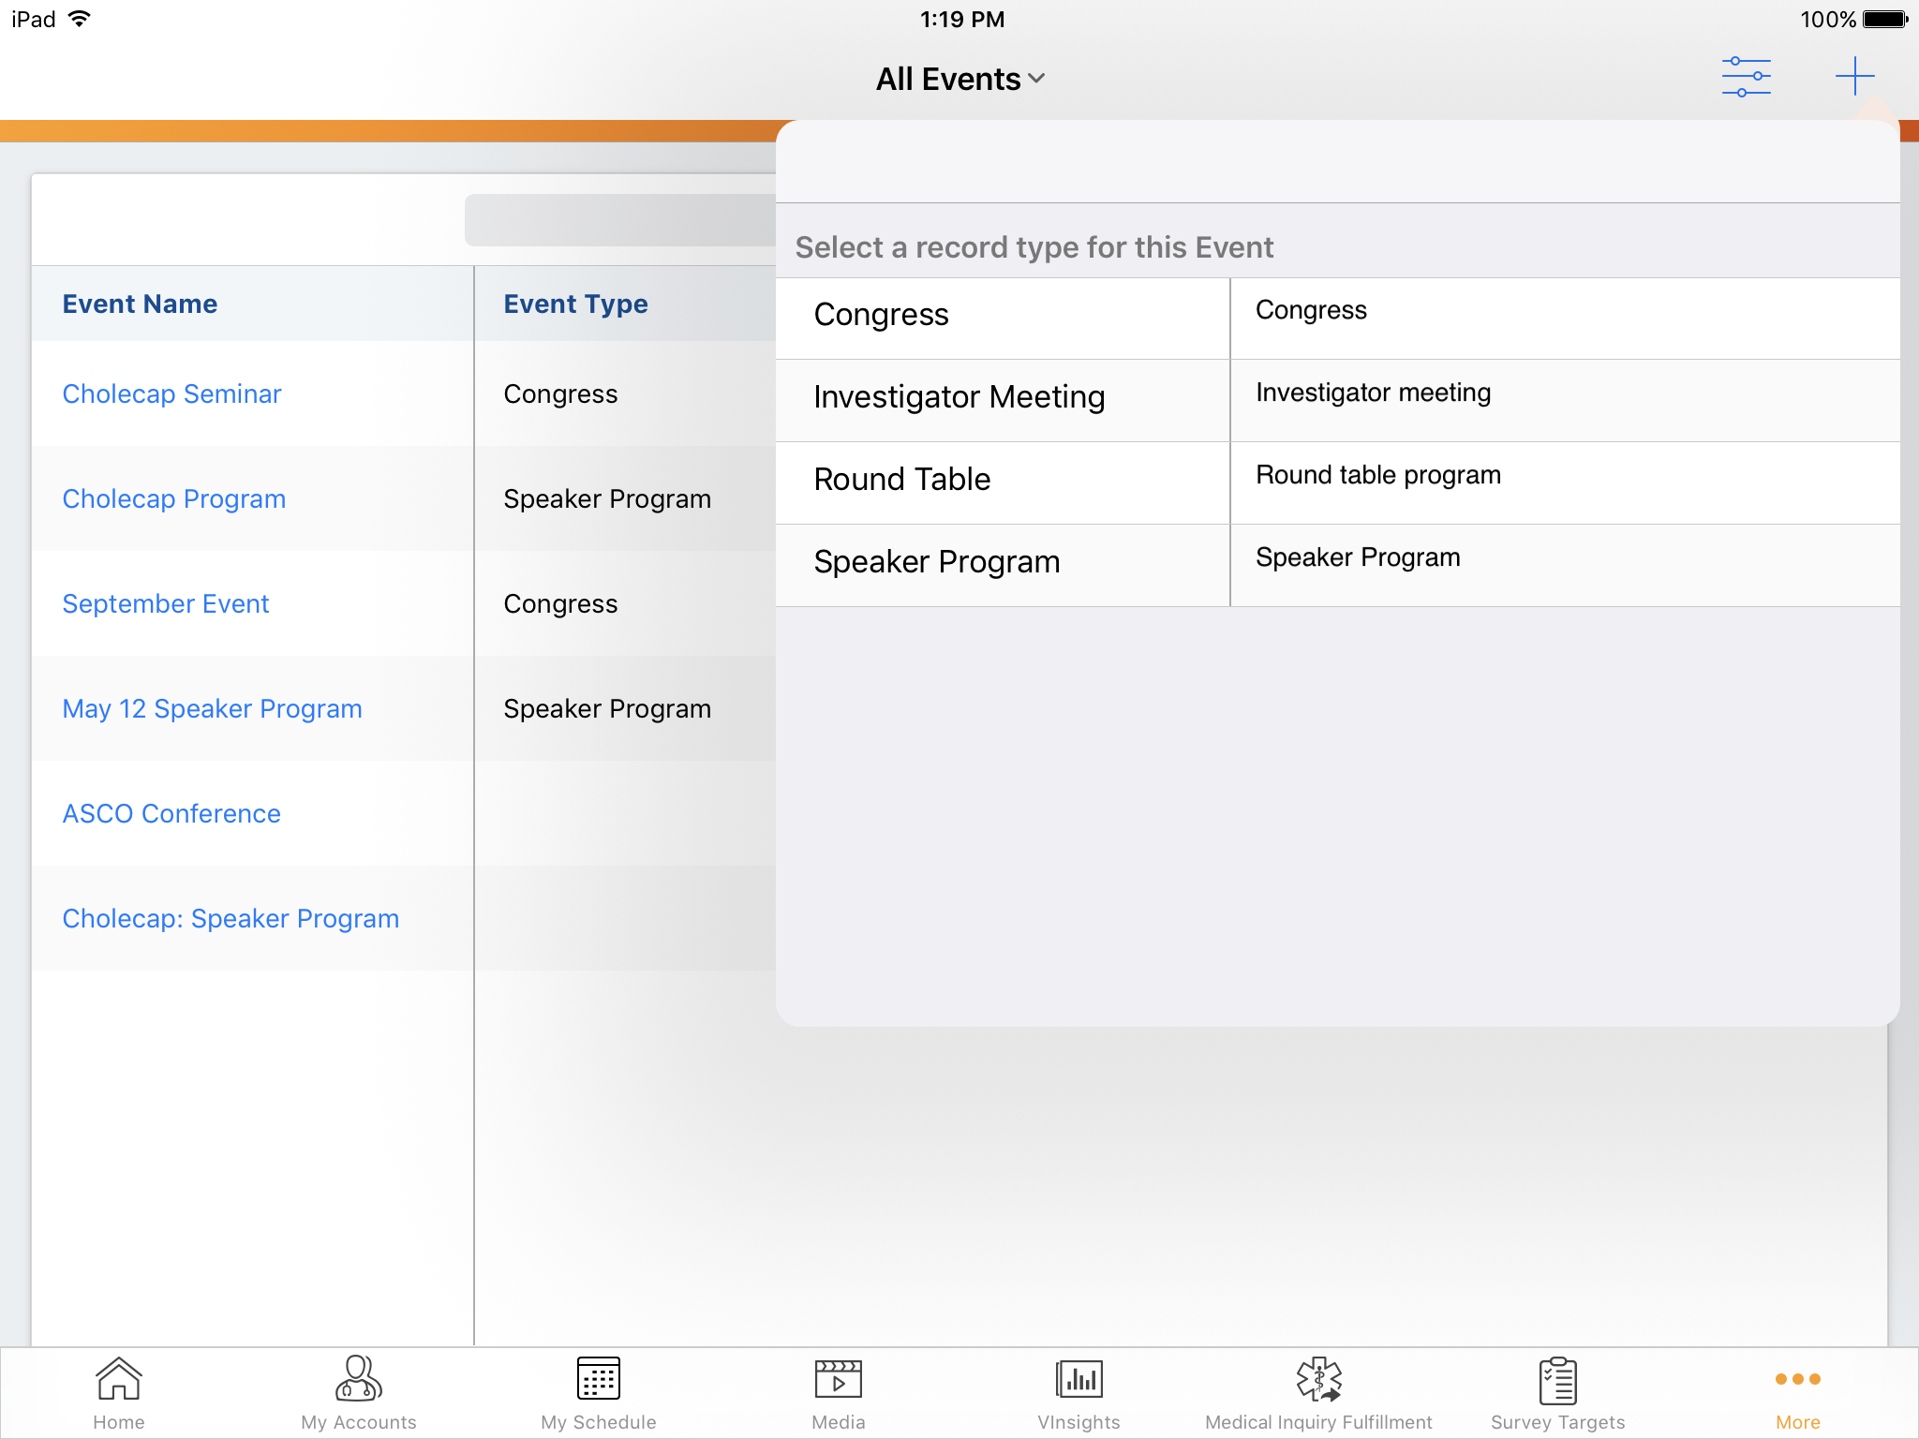1919x1439 pixels.
Task: Open ASCO Conference event link
Action: pyautogui.click(x=171, y=814)
